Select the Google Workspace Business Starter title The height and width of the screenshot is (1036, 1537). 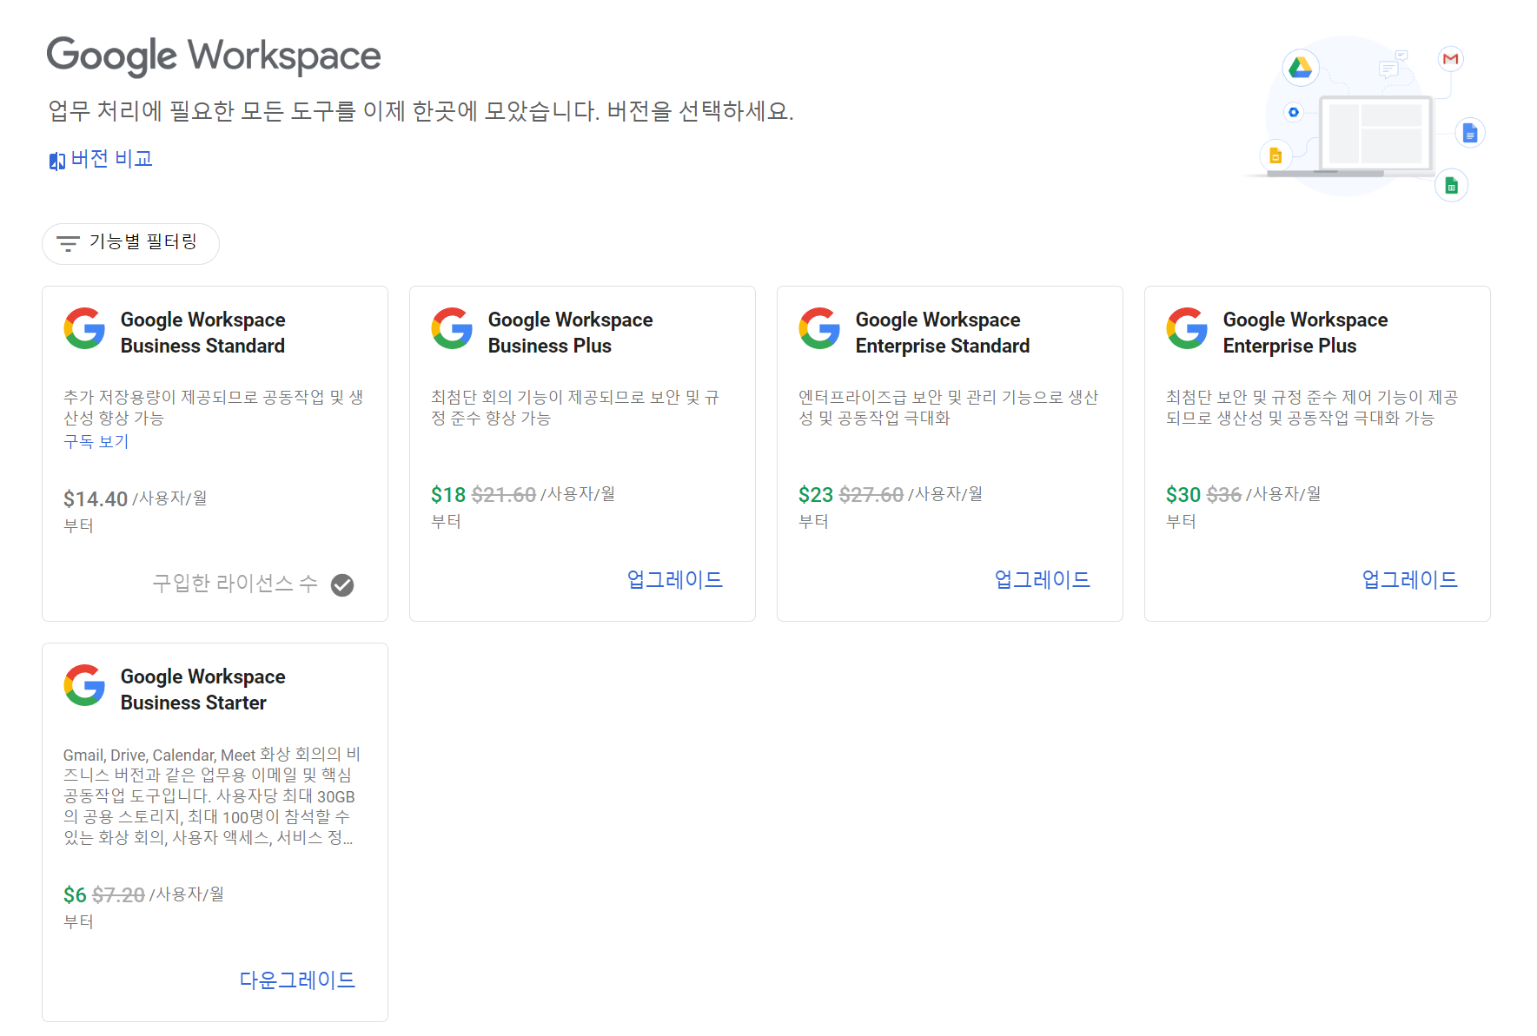coord(203,690)
